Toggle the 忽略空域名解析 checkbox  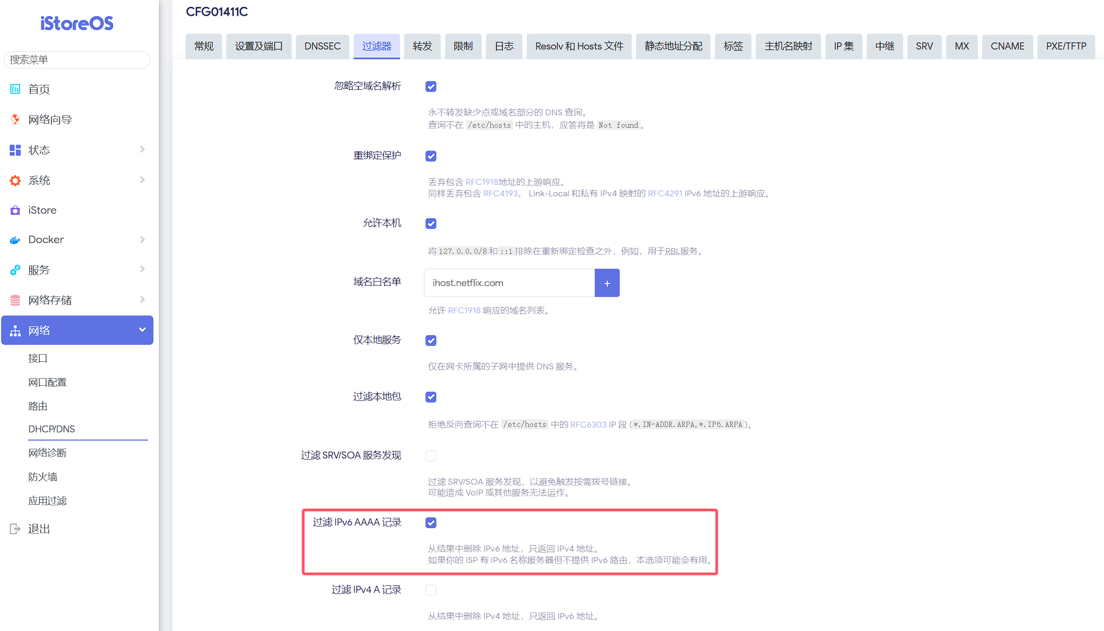pyautogui.click(x=431, y=86)
